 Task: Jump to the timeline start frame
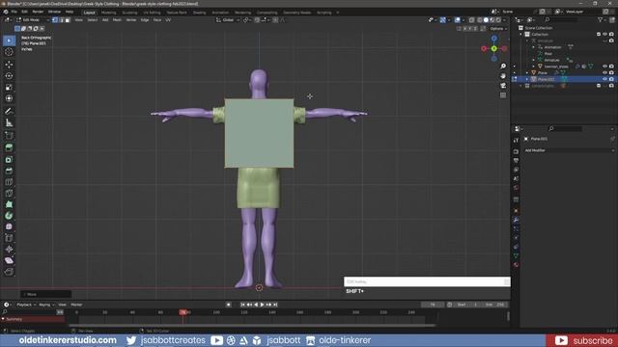(x=242, y=305)
